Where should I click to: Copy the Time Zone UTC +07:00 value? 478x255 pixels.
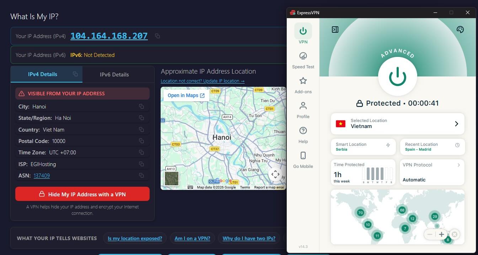141,152
